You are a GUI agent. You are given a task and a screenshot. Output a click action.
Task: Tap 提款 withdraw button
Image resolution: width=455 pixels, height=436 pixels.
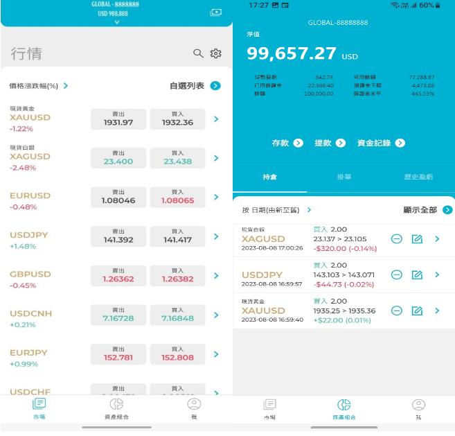(x=330, y=143)
